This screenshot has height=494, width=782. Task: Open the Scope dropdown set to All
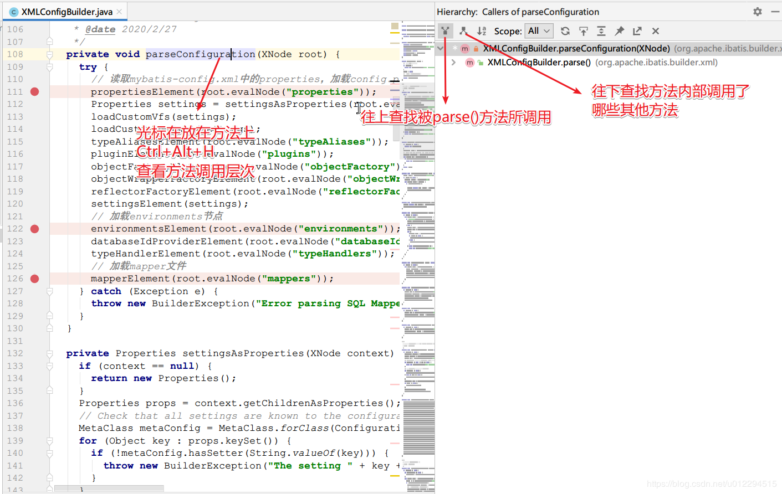pos(539,31)
